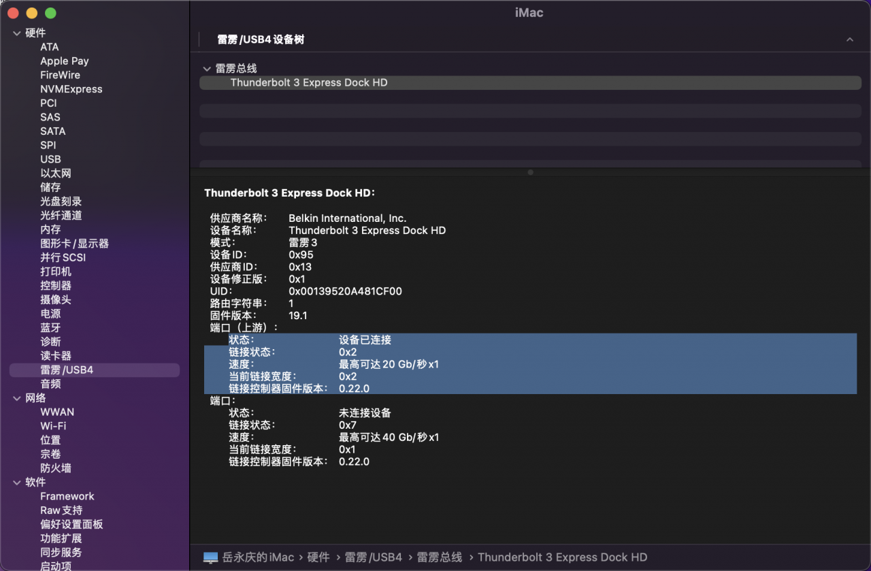The width and height of the screenshot is (871, 571).
Task: Click Thunderbolt 3 Express Dock HD in path bar
Action: [x=562, y=557]
